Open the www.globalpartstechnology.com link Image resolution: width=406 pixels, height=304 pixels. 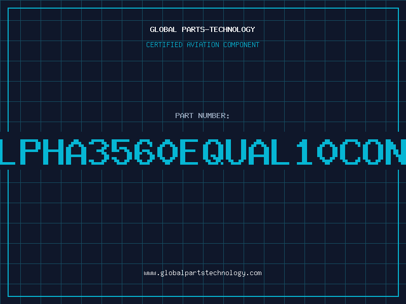(x=202, y=273)
